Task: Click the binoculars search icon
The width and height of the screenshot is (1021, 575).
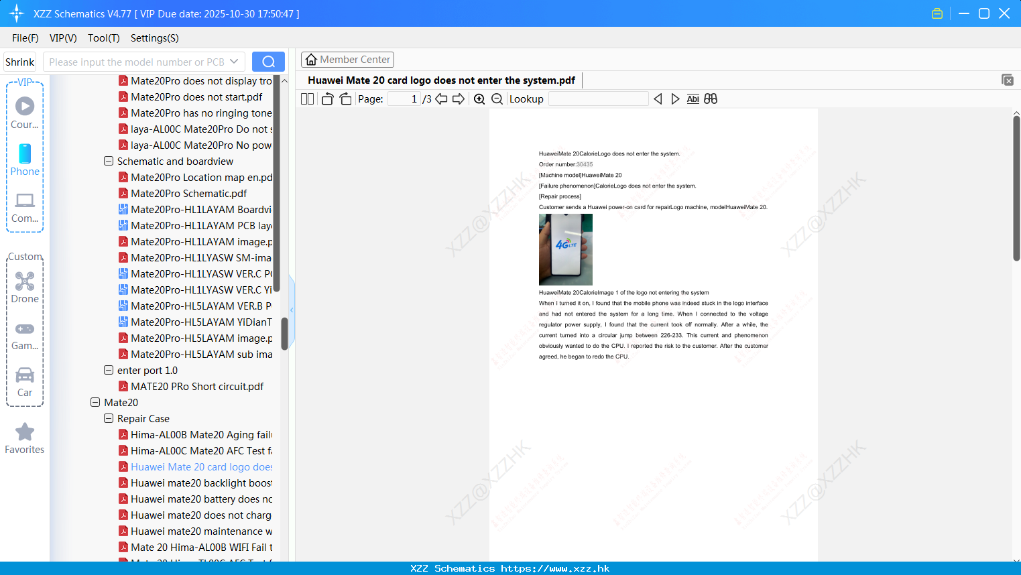Action: [711, 99]
